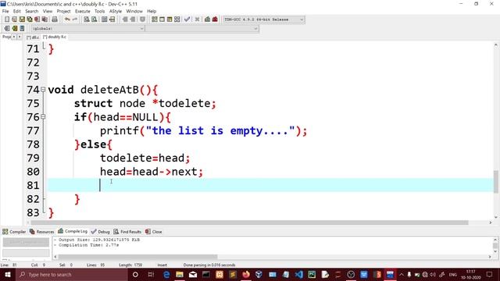Open the Compile Log bottom tab
The image size is (500, 281).
tap(73, 231)
